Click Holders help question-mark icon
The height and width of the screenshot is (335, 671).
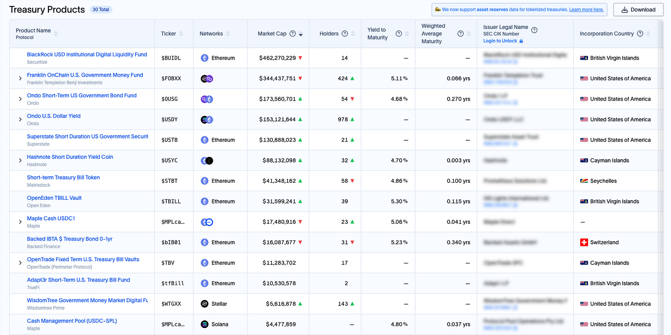point(345,34)
